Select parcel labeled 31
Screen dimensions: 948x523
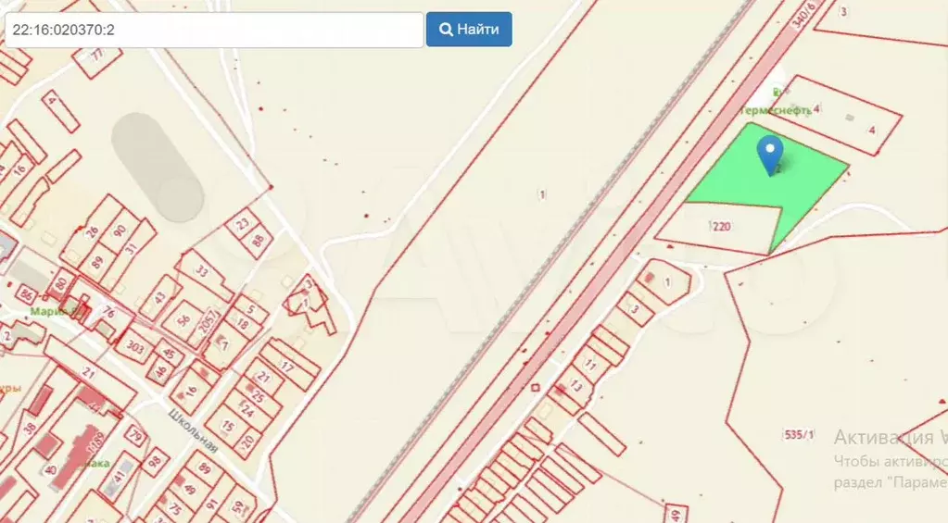[x=132, y=248]
